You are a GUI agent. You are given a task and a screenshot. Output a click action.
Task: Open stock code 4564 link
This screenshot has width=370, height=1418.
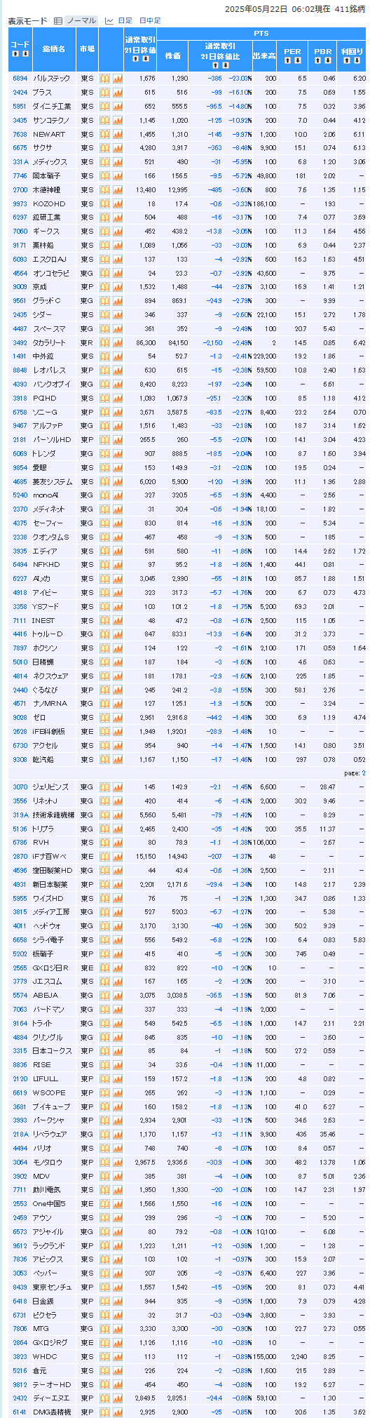point(20,273)
